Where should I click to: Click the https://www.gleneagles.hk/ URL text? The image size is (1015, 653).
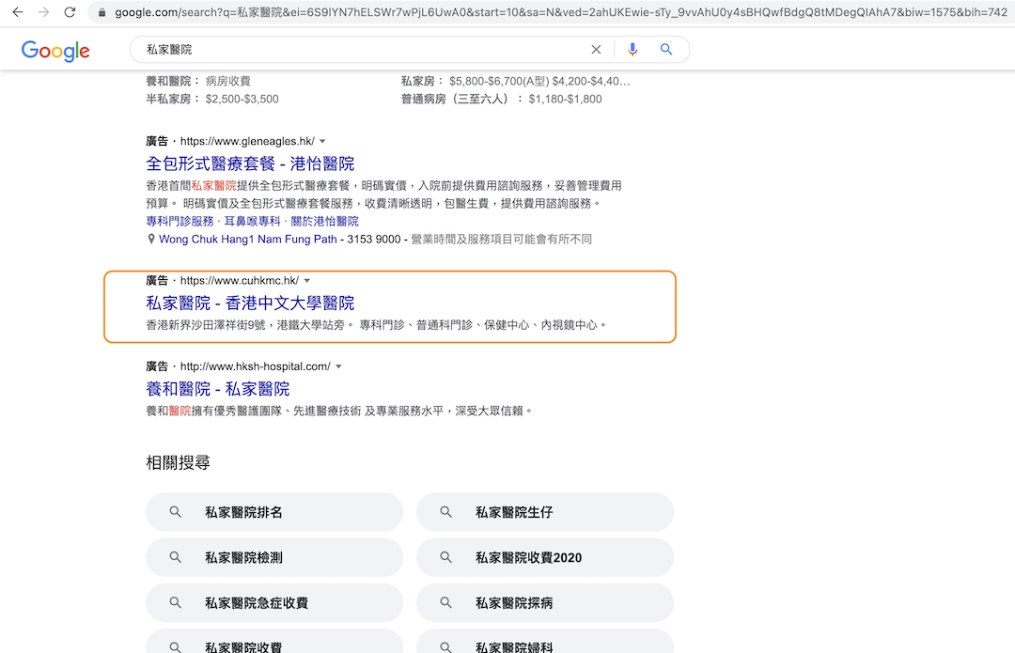[x=247, y=141]
